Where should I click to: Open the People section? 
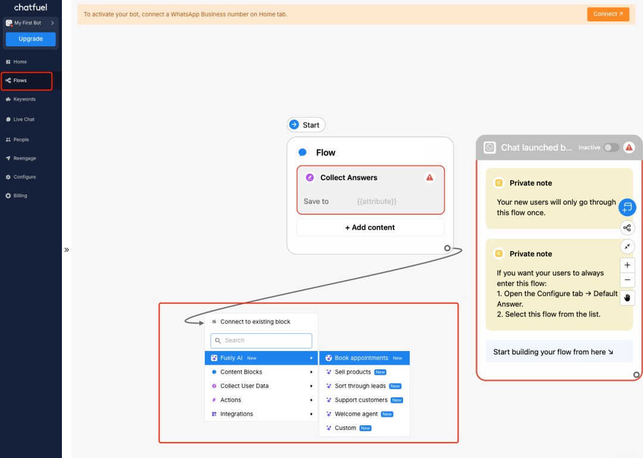pos(17,140)
